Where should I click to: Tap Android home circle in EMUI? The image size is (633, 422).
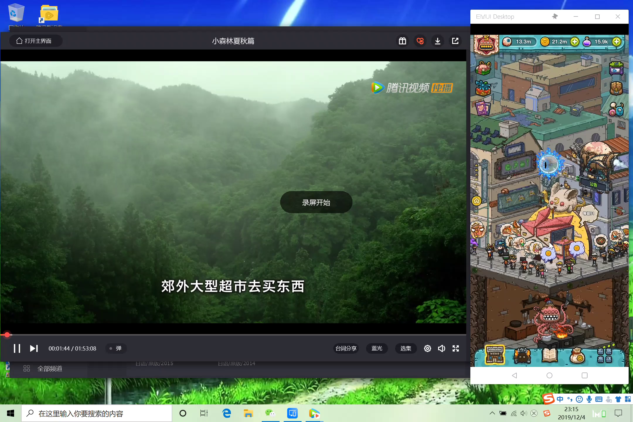549,375
